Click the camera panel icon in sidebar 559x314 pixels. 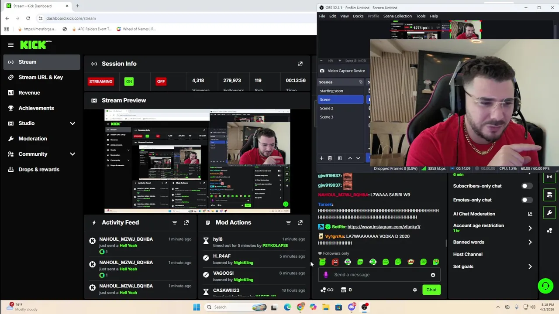point(549,195)
